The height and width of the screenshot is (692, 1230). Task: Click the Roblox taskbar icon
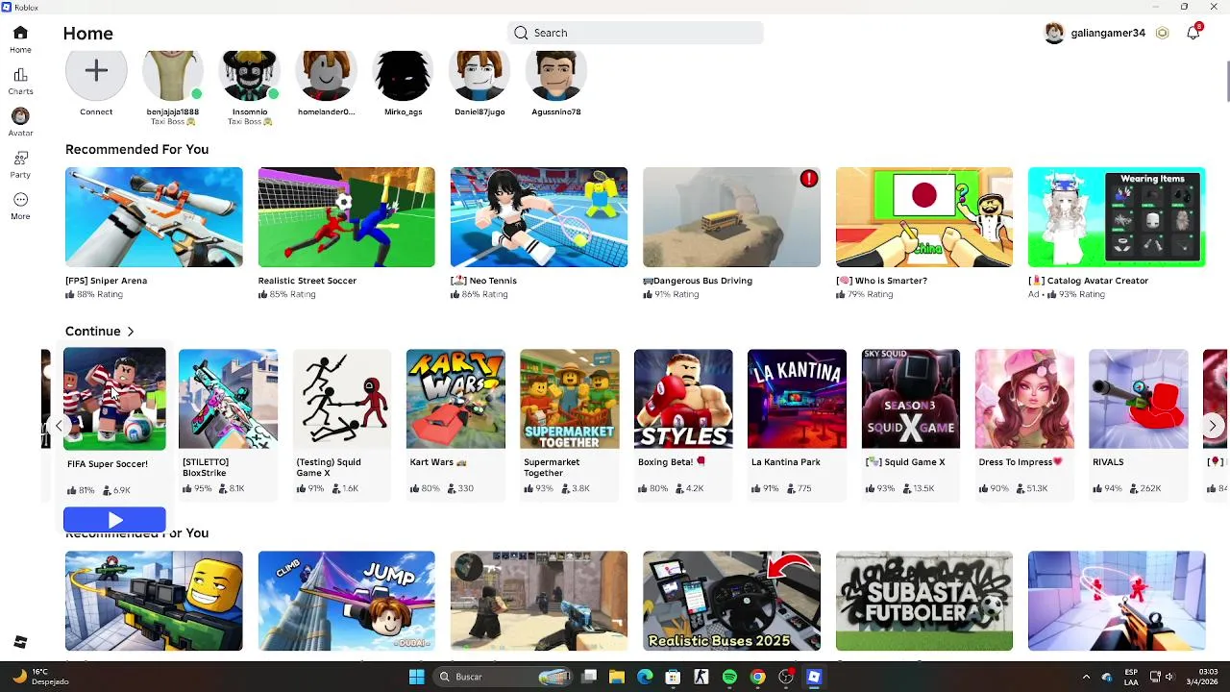point(814,677)
